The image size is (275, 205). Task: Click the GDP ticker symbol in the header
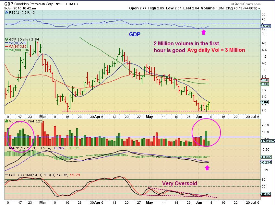(x=8, y=4)
